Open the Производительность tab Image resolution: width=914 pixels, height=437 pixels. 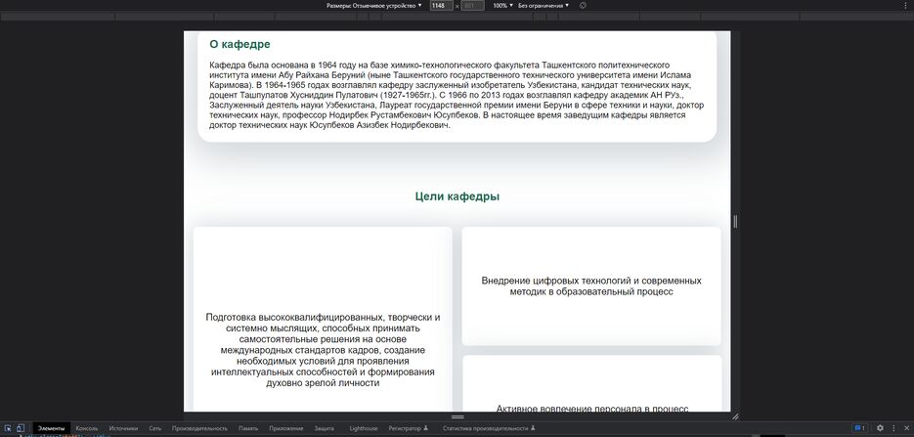199,428
